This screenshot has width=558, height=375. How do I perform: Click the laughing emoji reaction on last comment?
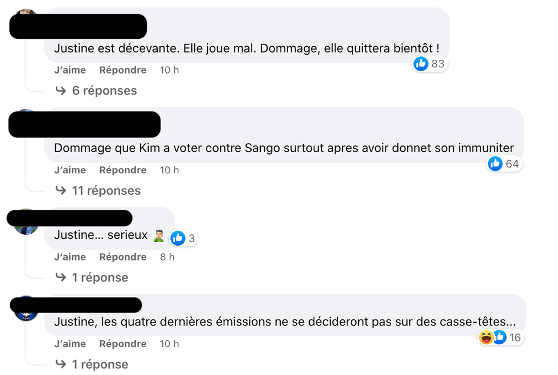tap(485, 337)
